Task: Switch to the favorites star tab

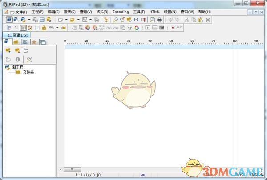Action: 34,42
